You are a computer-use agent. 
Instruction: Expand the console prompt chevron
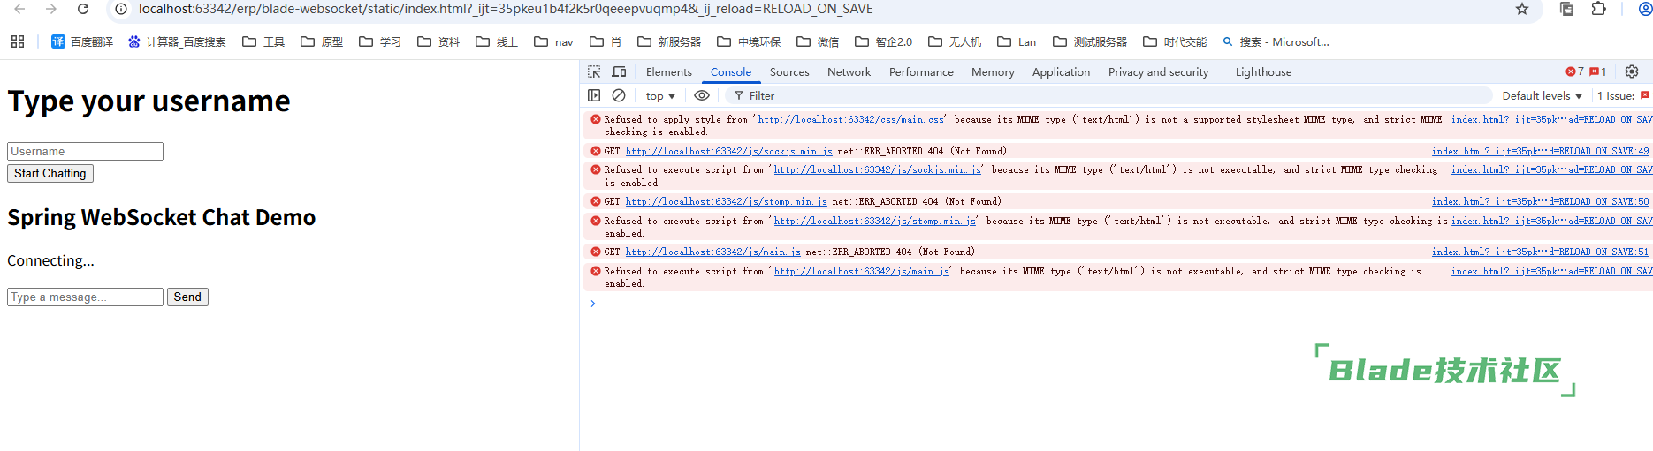[593, 304]
